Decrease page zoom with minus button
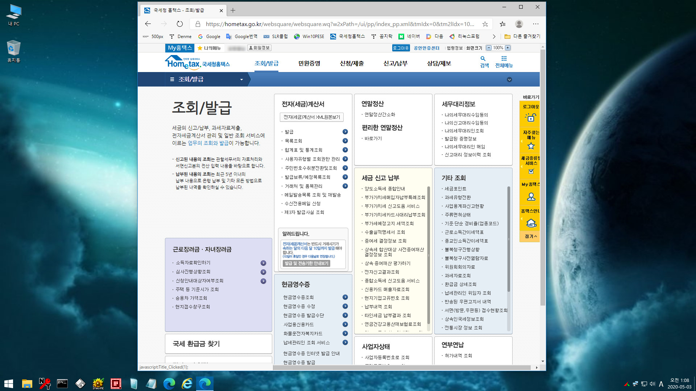The height and width of the screenshot is (391, 696). pyautogui.click(x=489, y=48)
